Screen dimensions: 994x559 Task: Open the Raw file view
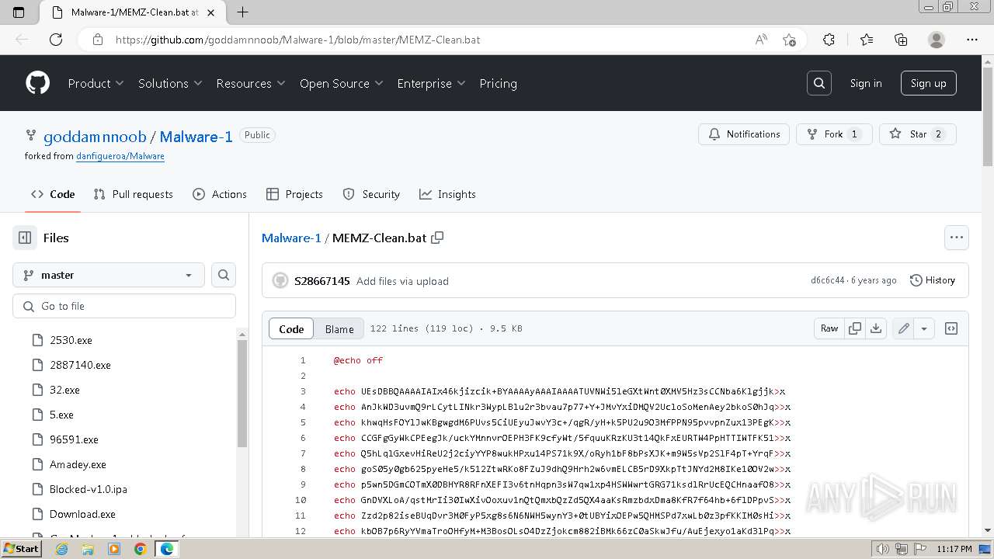tap(829, 328)
